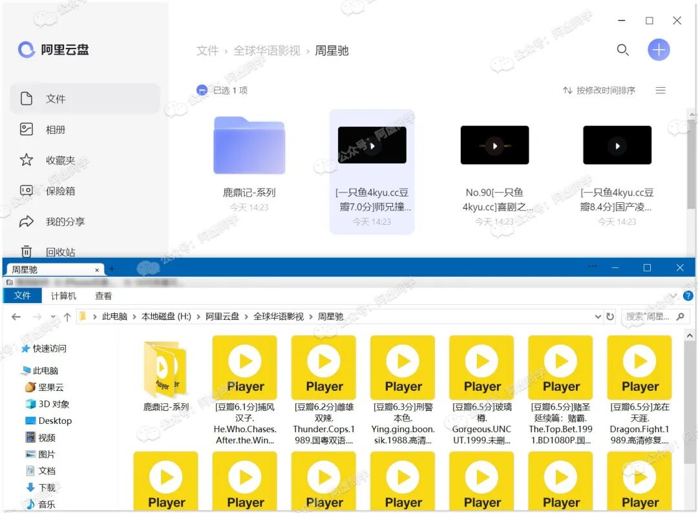Select the 赌圣延续篇 The.Top.Bet video file

pyautogui.click(x=560, y=390)
